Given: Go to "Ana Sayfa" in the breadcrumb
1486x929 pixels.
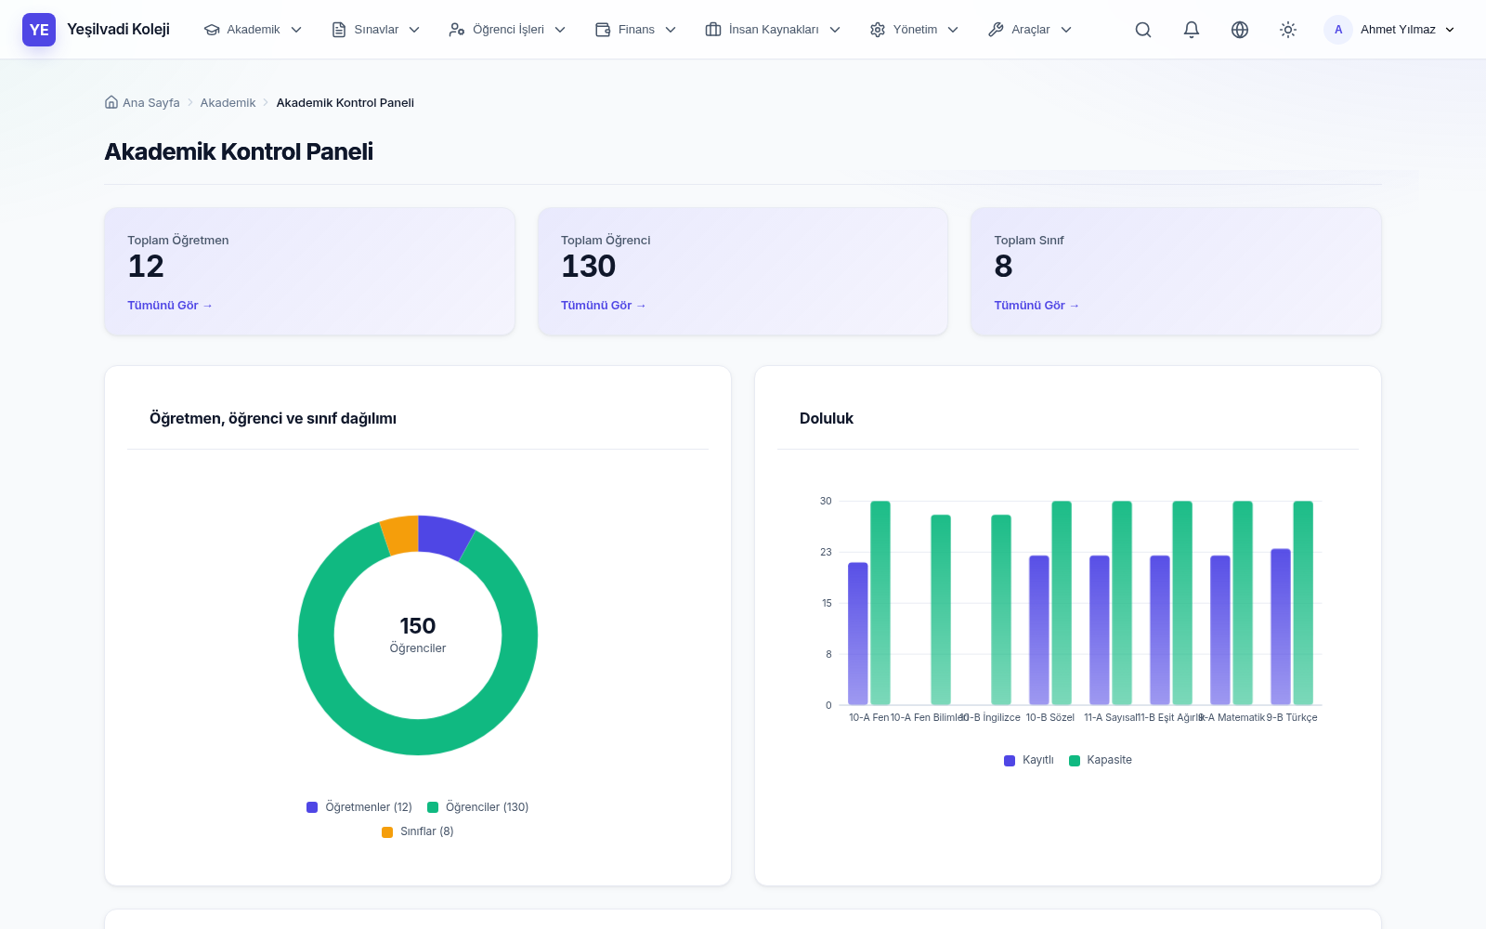Looking at the screenshot, I should (x=151, y=103).
